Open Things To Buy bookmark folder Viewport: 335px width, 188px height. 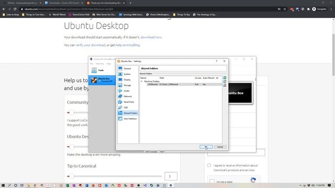(182, 15)
